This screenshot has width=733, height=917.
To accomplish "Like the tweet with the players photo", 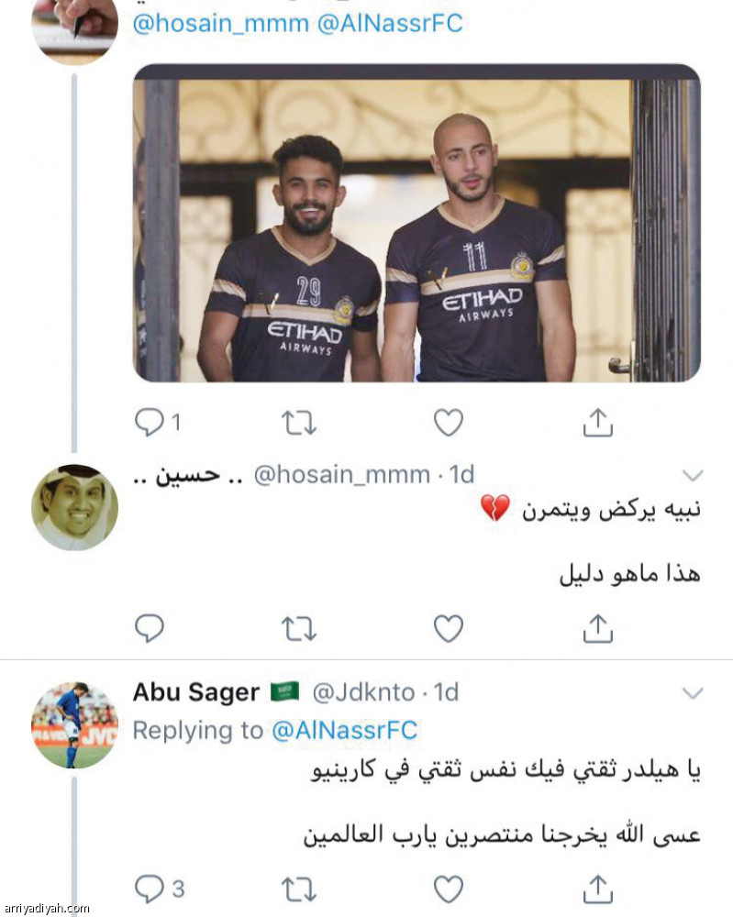I will click(x=449, y=420).
